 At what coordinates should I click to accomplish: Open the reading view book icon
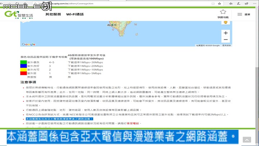tap(213, 4)
